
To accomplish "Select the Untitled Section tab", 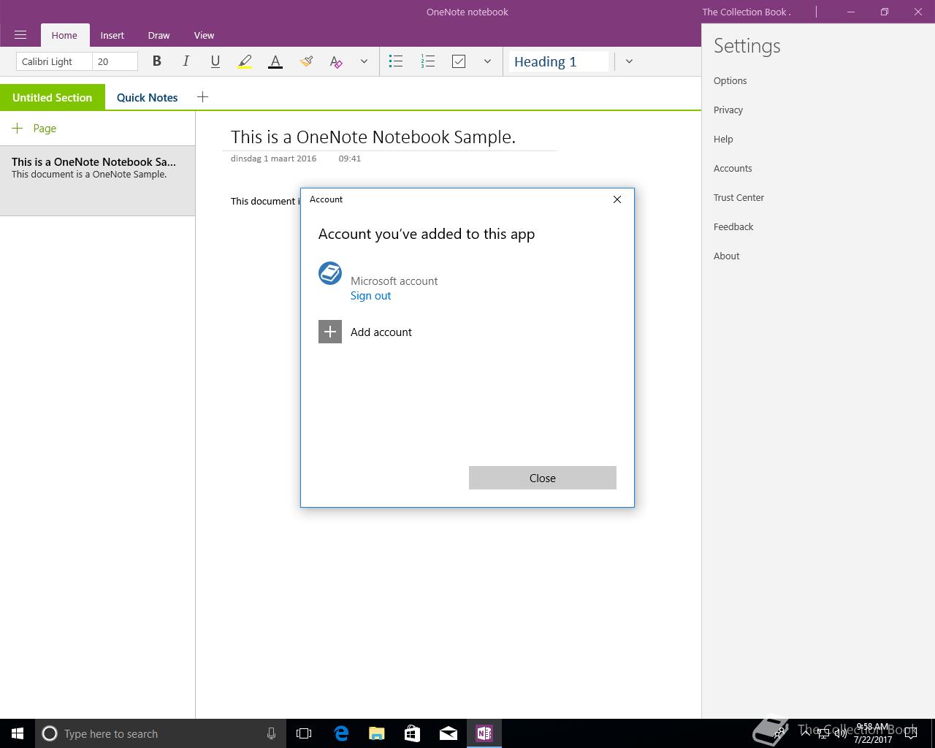I will click(53, 97).
